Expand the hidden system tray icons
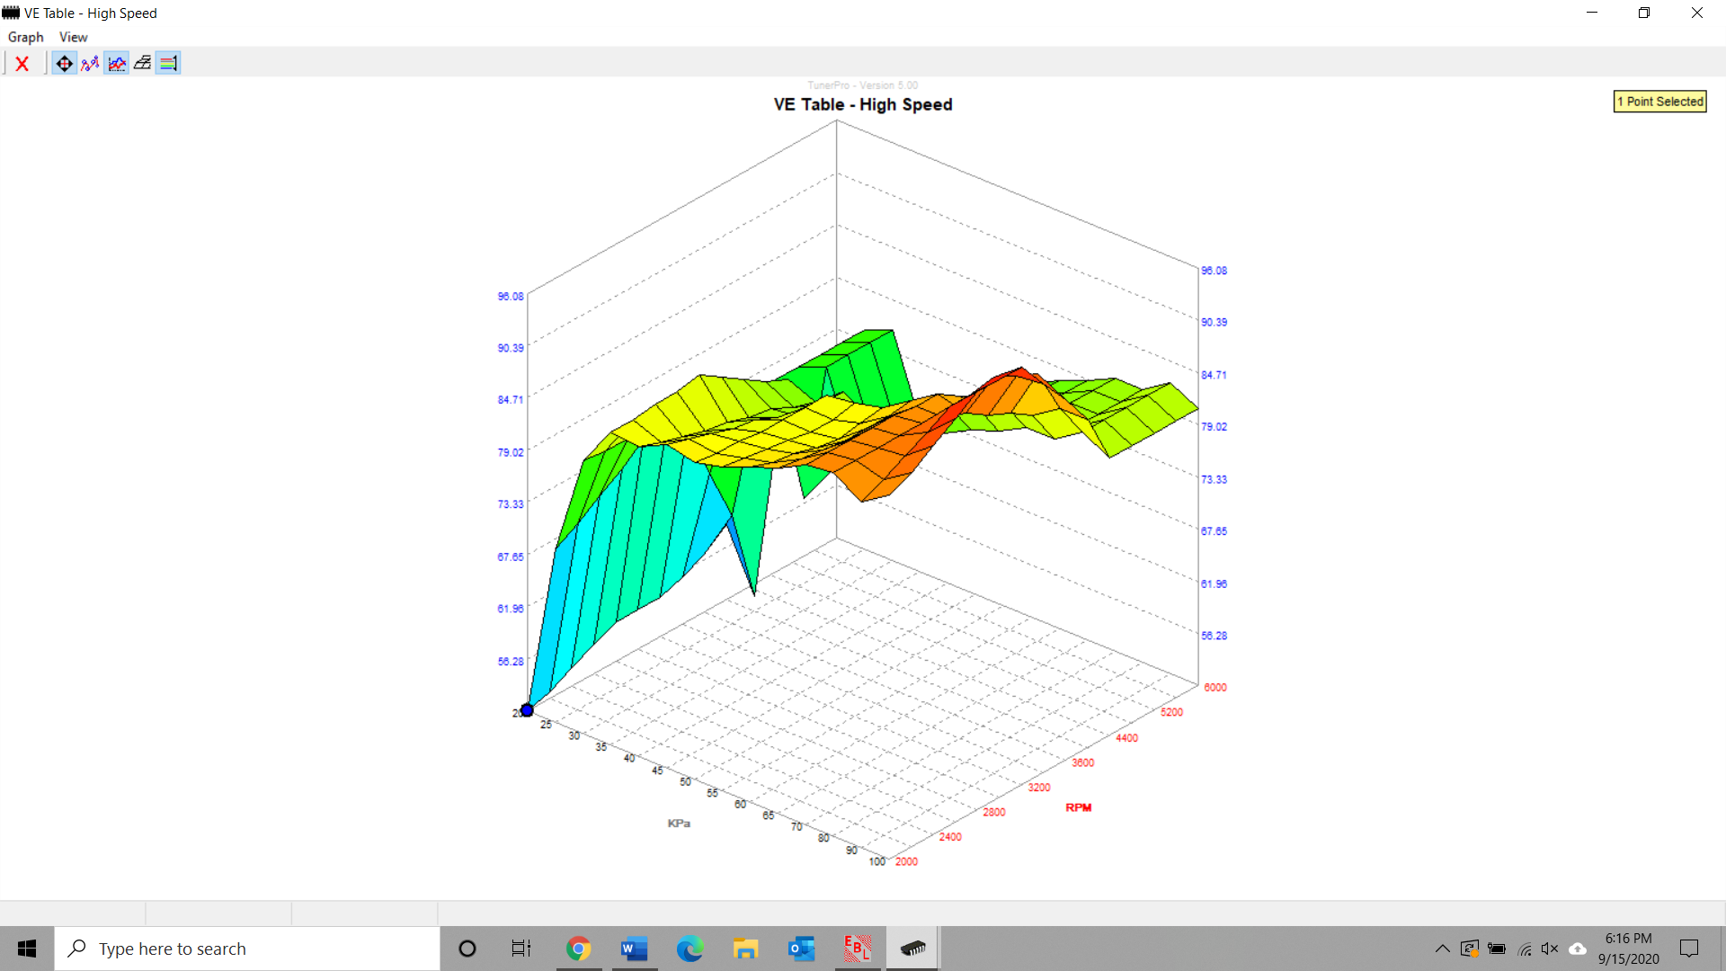Image resolution: width=1726 pixels, height=971 pixels. tap(1442, 949)
